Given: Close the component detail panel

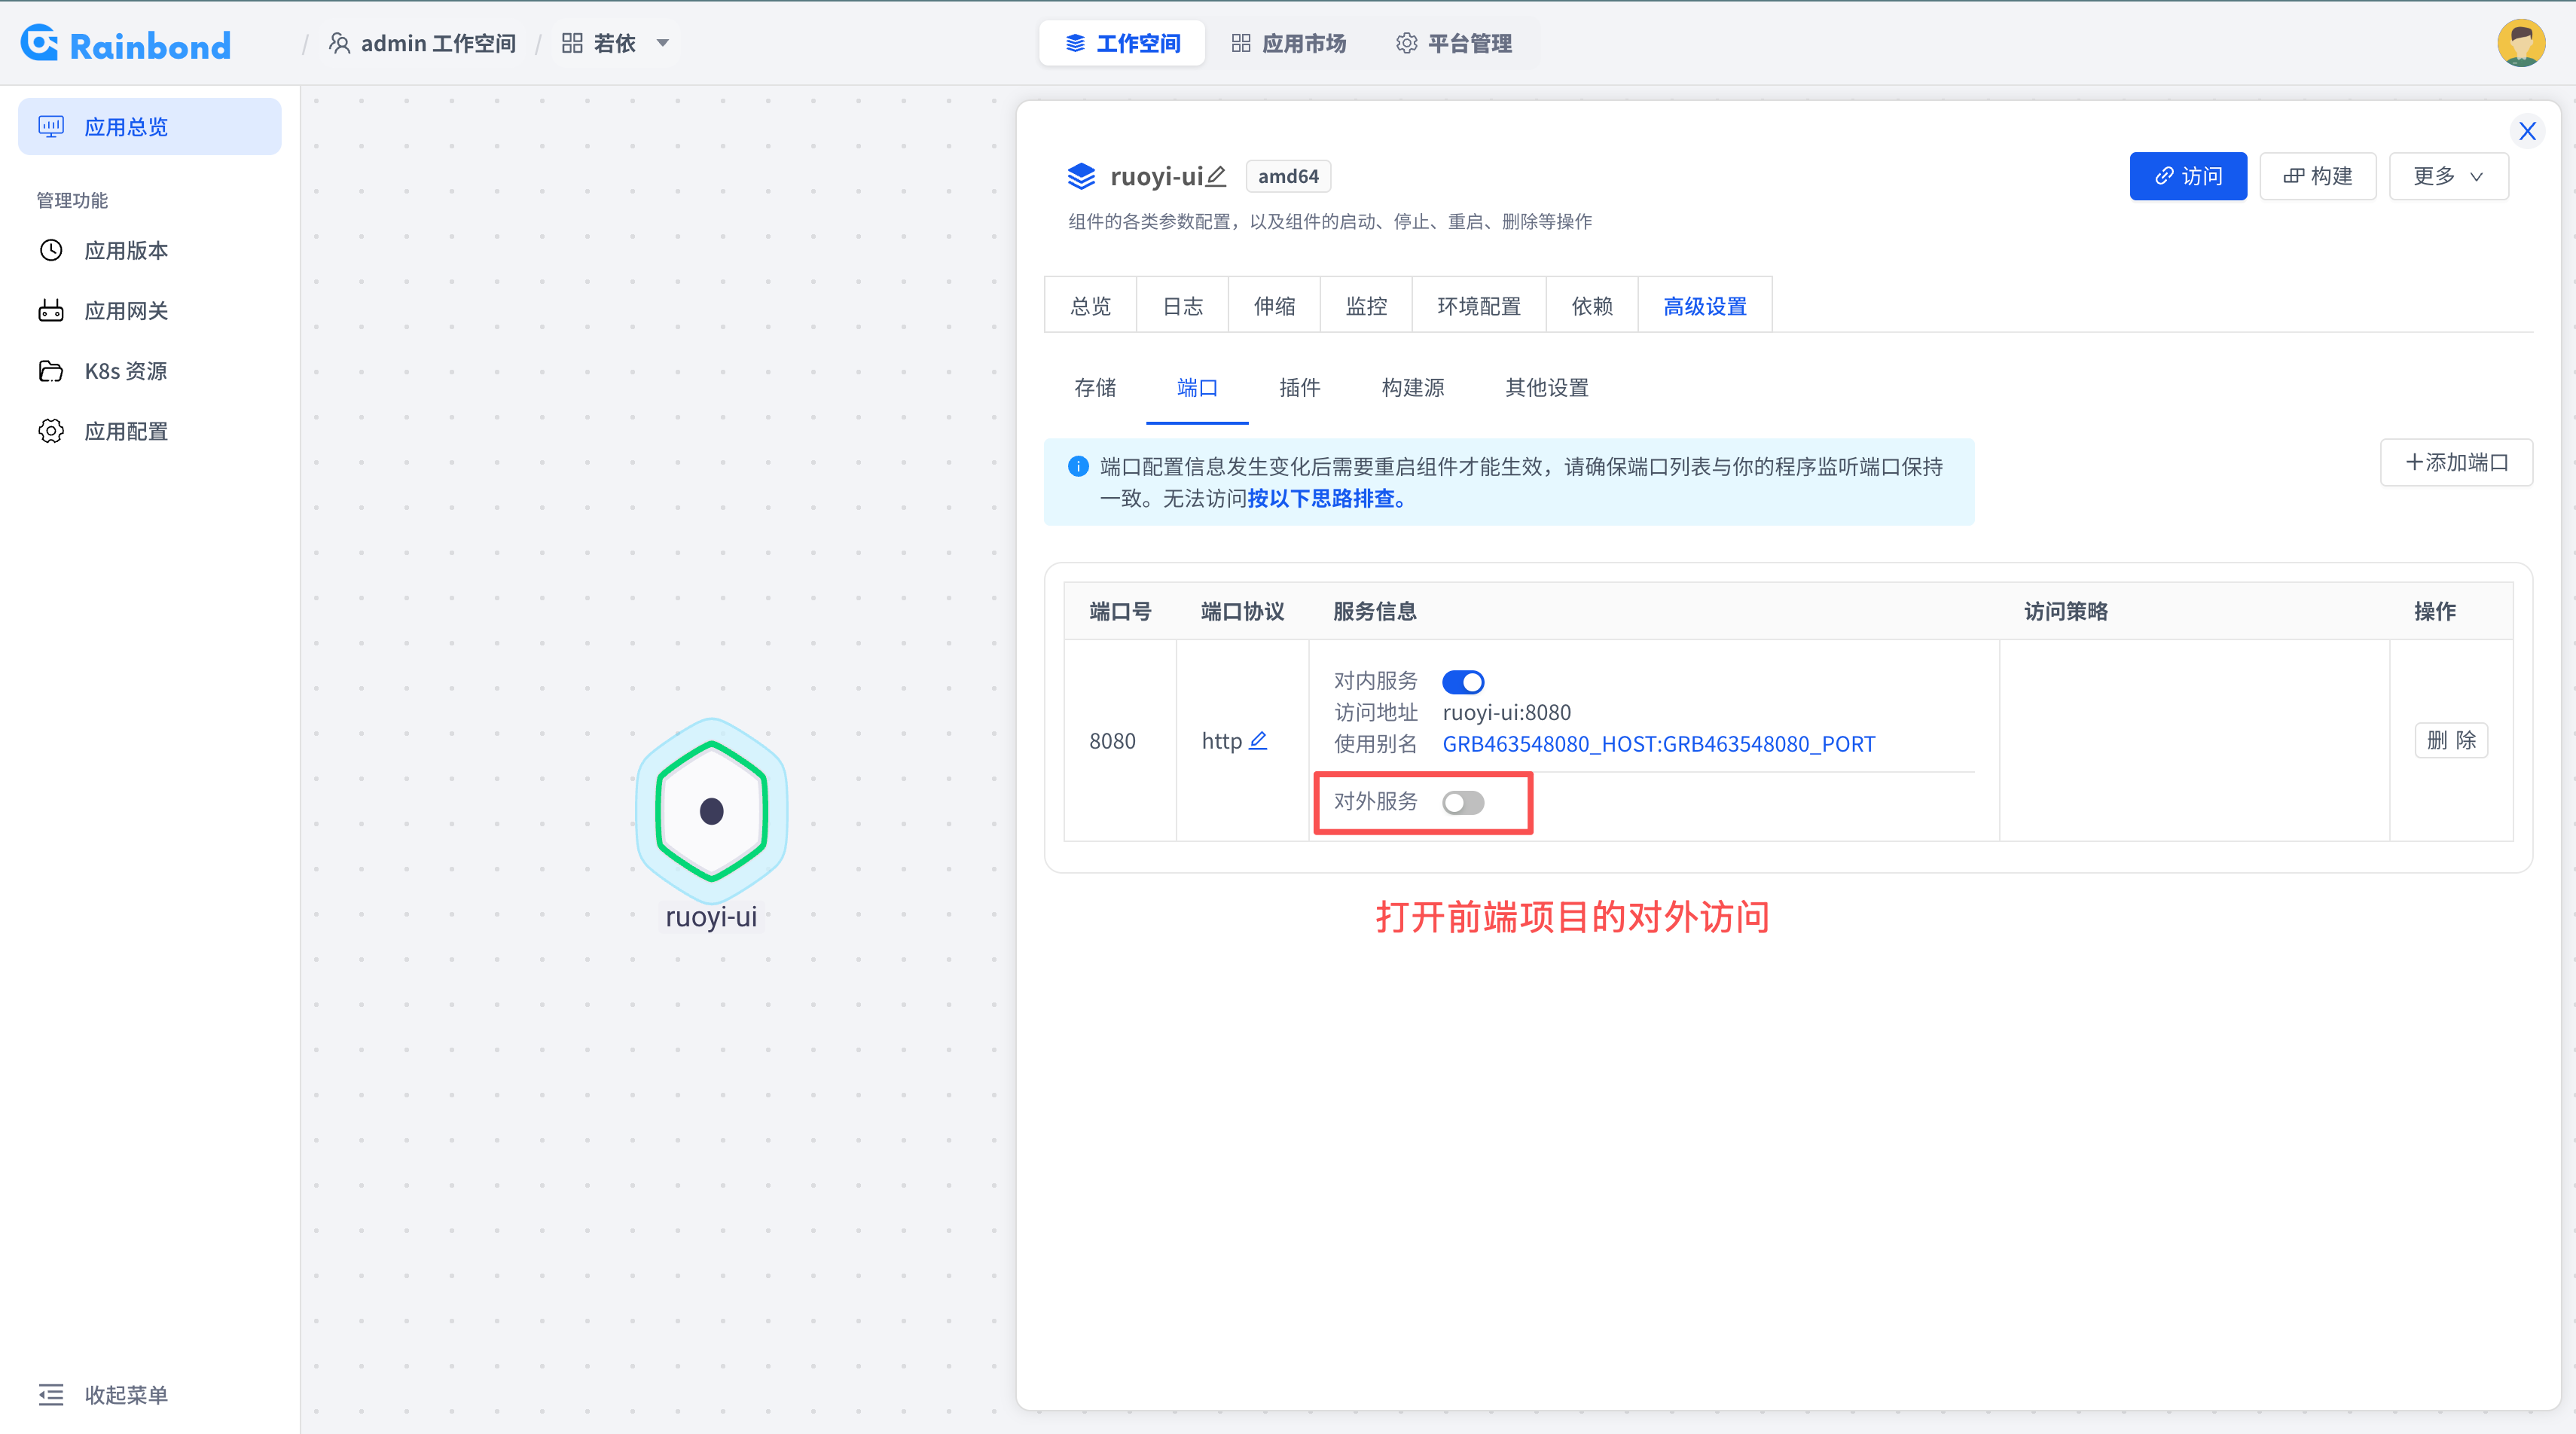Looking at the screenshot, I should pyautogui.click(x=2527, y=131).
